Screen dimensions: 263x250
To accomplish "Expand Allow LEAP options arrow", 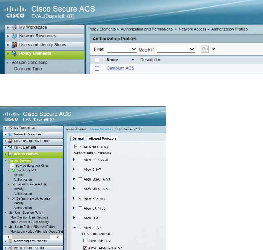I will [74, 218].
